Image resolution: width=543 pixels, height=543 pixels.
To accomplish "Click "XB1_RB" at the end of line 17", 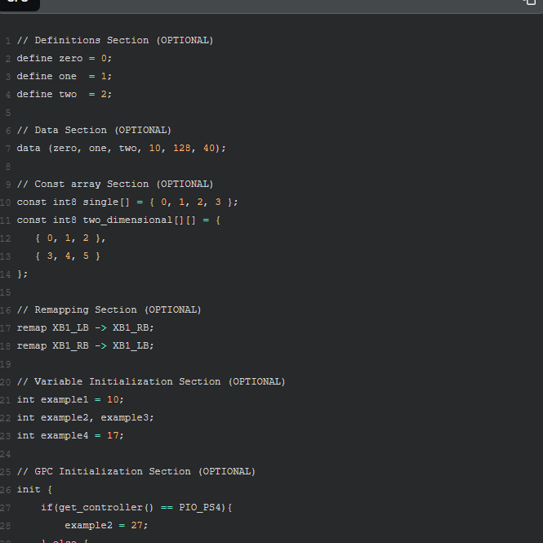I will tap(132, 327).
